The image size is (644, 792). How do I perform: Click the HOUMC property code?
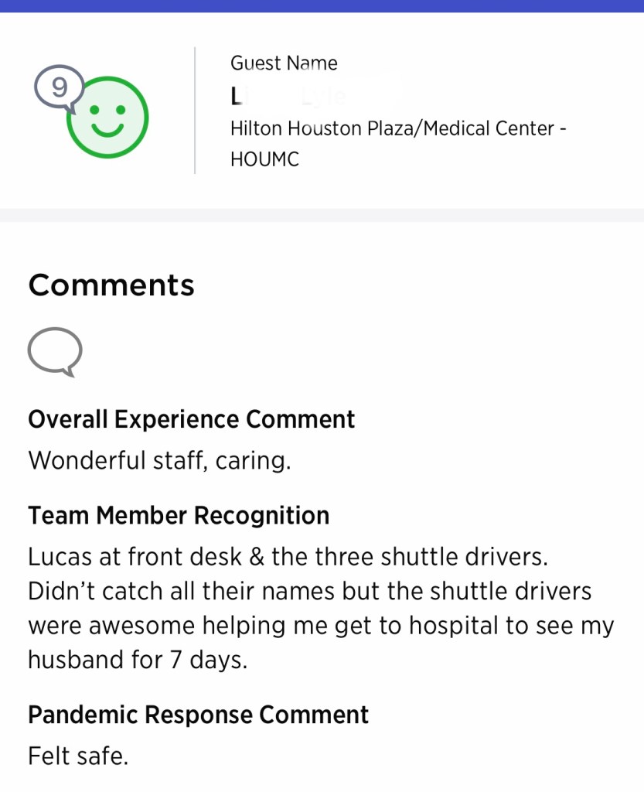(264, 159)
